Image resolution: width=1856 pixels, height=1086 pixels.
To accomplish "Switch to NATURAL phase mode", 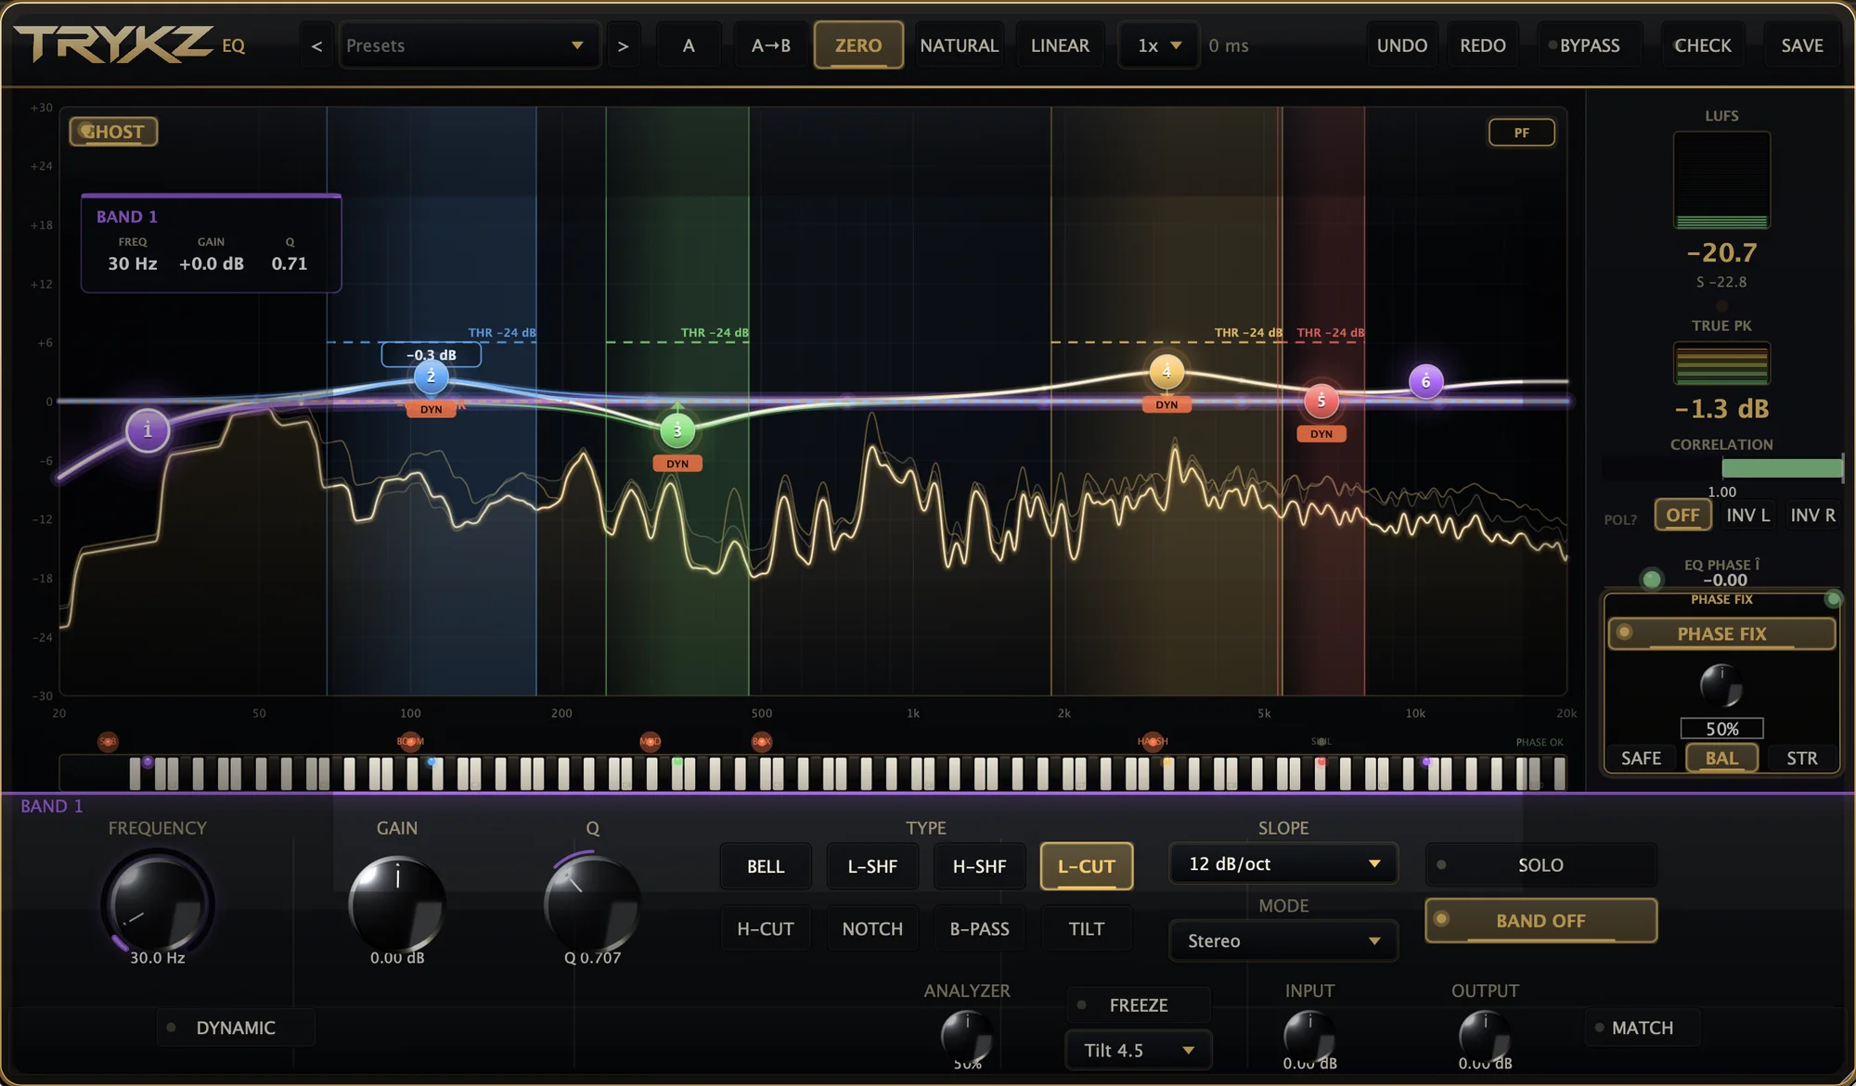I will (x=960, y=45).
